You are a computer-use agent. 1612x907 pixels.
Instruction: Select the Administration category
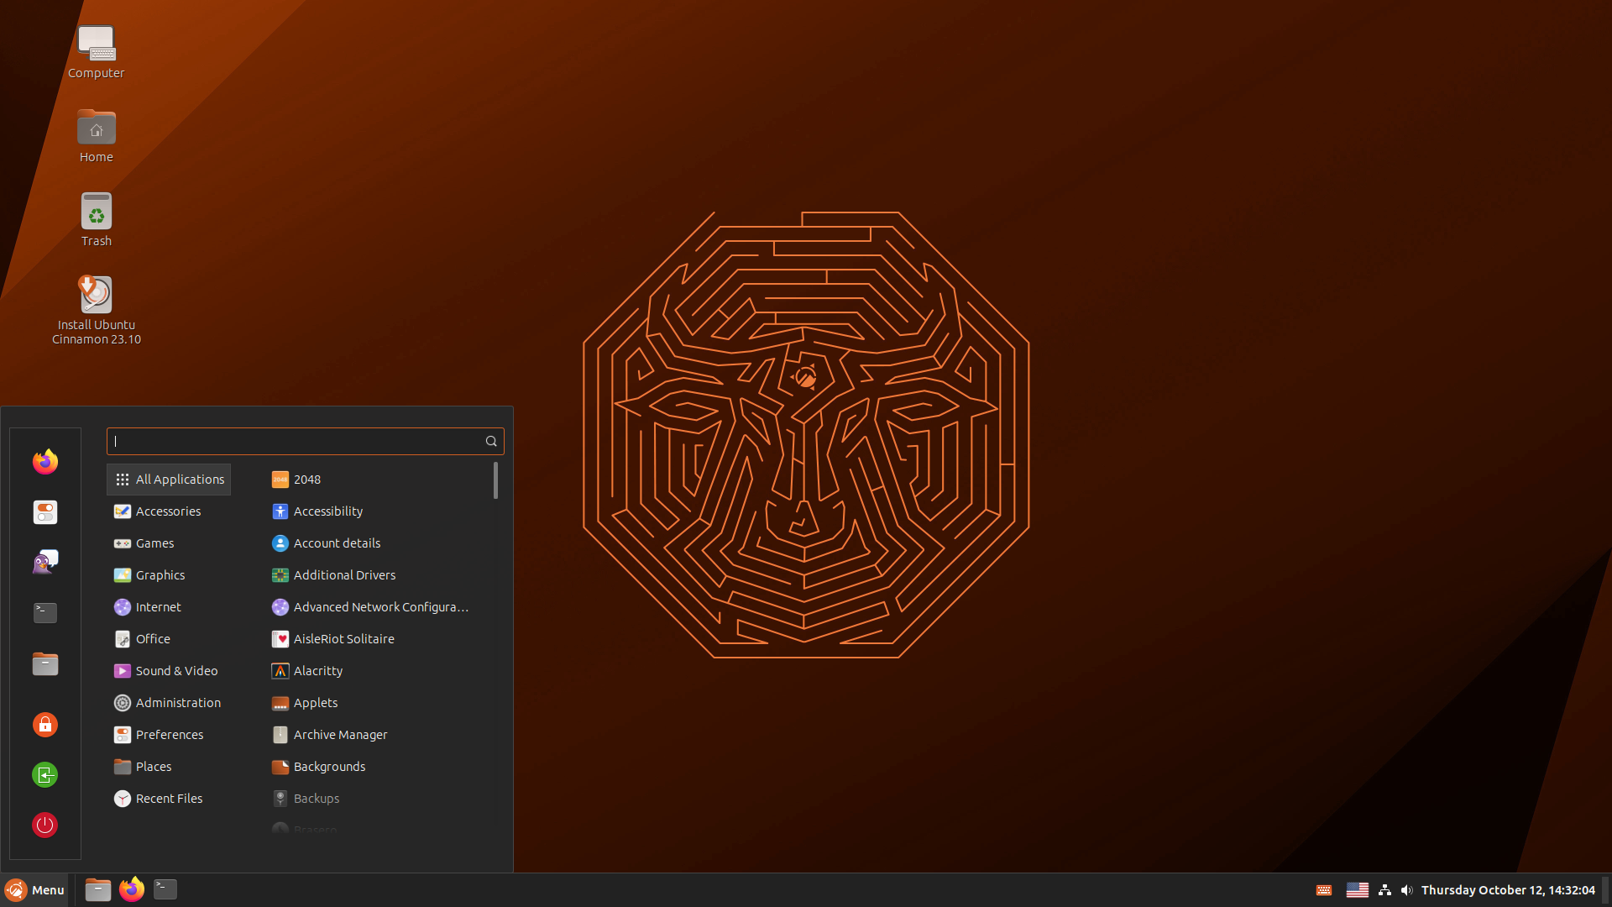[x=169, y=703]
